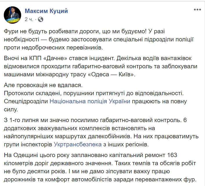Image resolution: width=205 pixels, height=186 pixels.
Task: Click the word Спецпідрозділи before the police link
Action: click(26, 102)
